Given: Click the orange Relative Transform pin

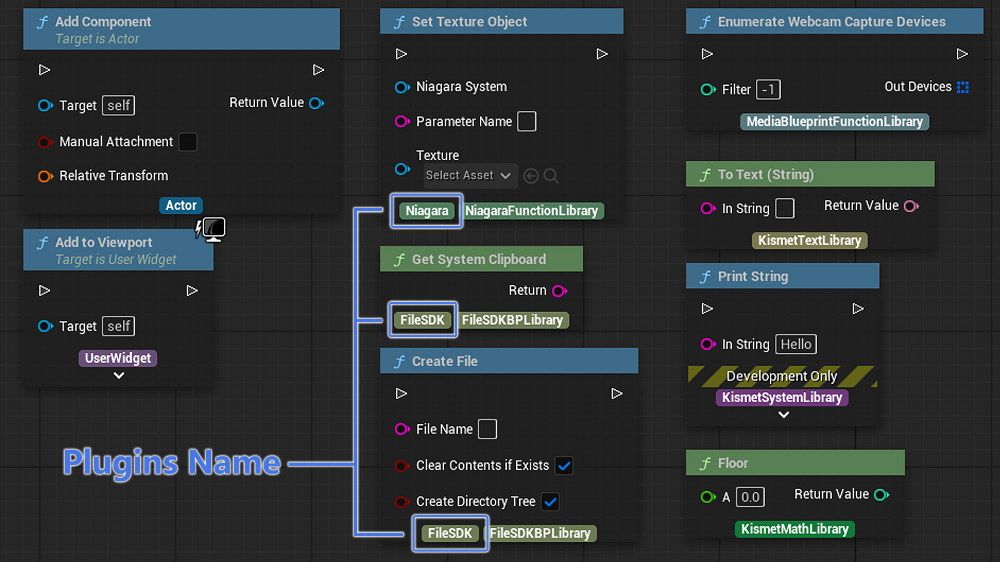Looking at the screenshot, I should click(45, 176).
